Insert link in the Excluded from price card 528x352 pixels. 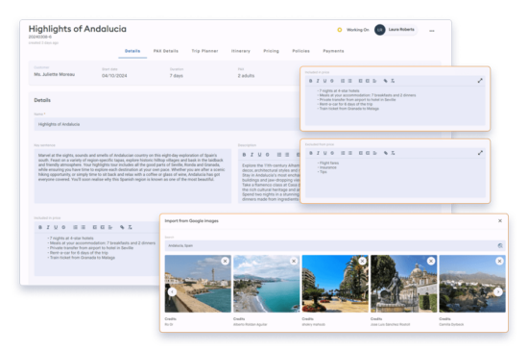386,153
